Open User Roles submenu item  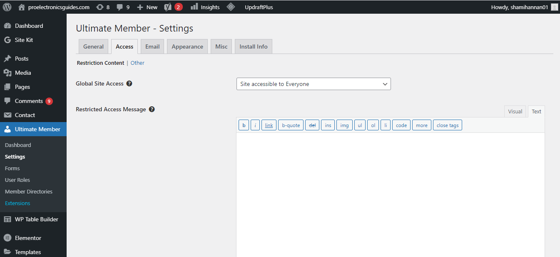pyautogui.click(x=17, y=180)
